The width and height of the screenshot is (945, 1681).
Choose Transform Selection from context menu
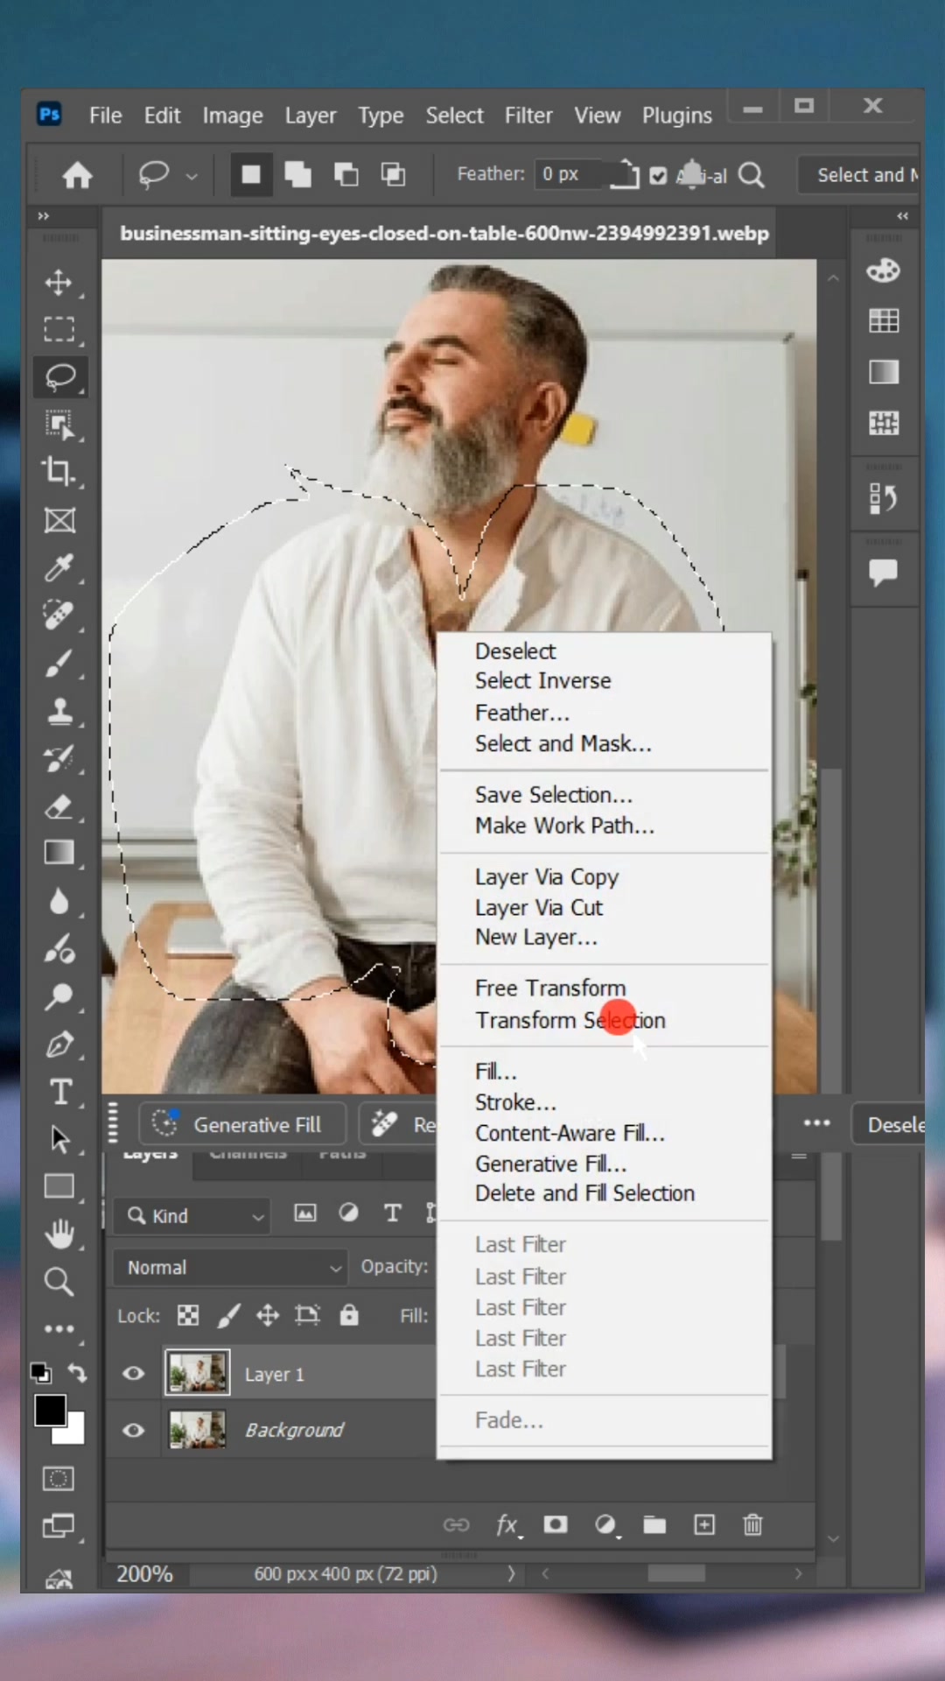tap(570, 1020)
